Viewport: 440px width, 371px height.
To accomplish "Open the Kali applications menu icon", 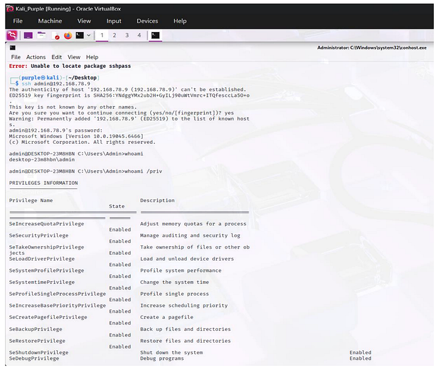I will tap(12, 35).
